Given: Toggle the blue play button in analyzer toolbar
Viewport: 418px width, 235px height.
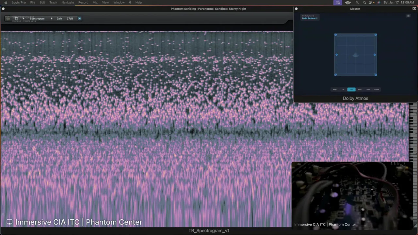Looking at the screenshot, I should coord(79,18).
